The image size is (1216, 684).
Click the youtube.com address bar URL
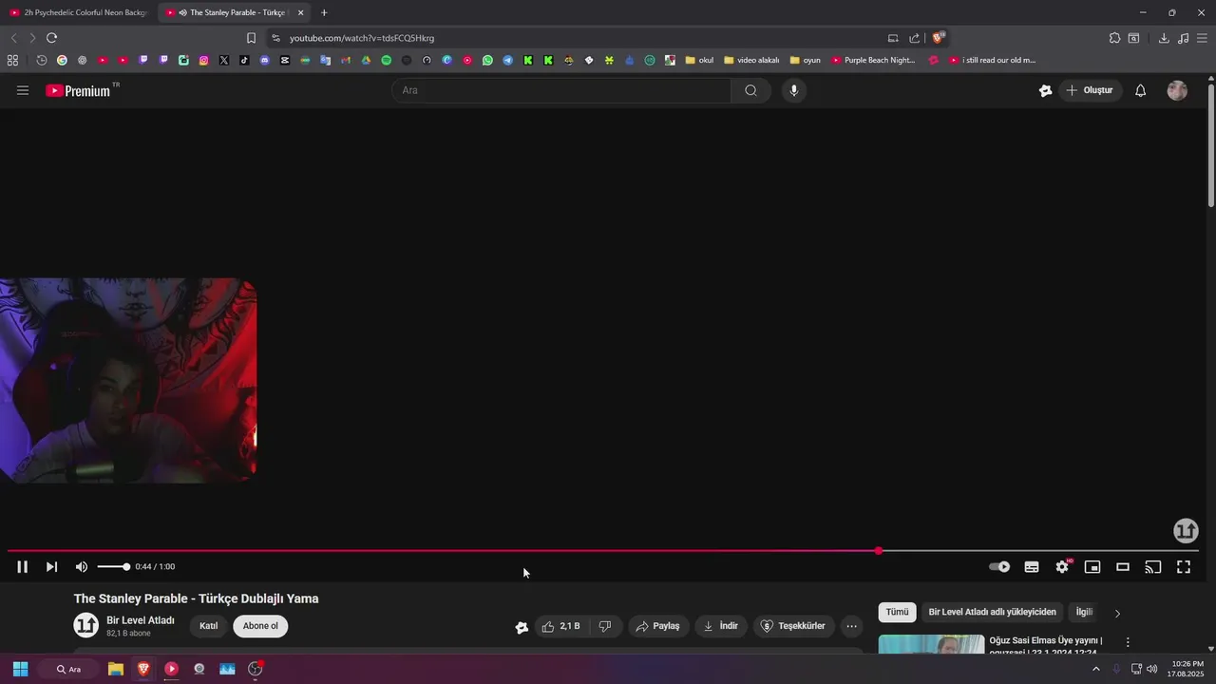[362, 38]
